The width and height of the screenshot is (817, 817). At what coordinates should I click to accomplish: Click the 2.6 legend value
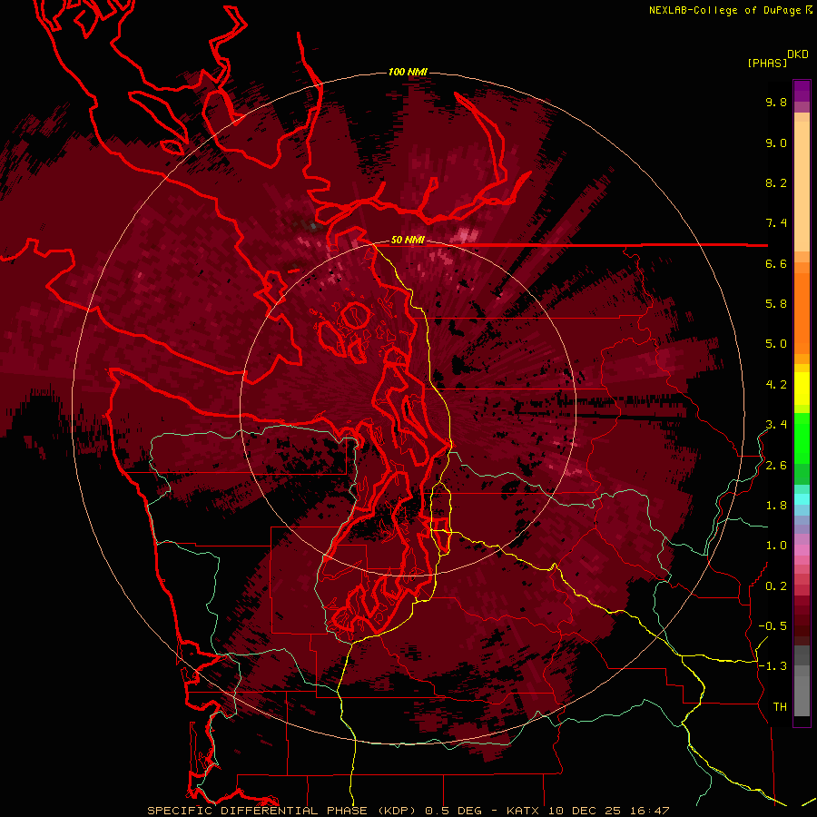776,466
